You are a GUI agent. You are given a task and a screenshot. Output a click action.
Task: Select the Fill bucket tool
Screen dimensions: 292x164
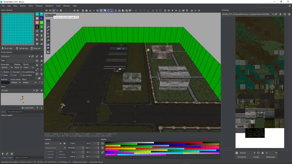pyautogui.click(x=48, y=34)
